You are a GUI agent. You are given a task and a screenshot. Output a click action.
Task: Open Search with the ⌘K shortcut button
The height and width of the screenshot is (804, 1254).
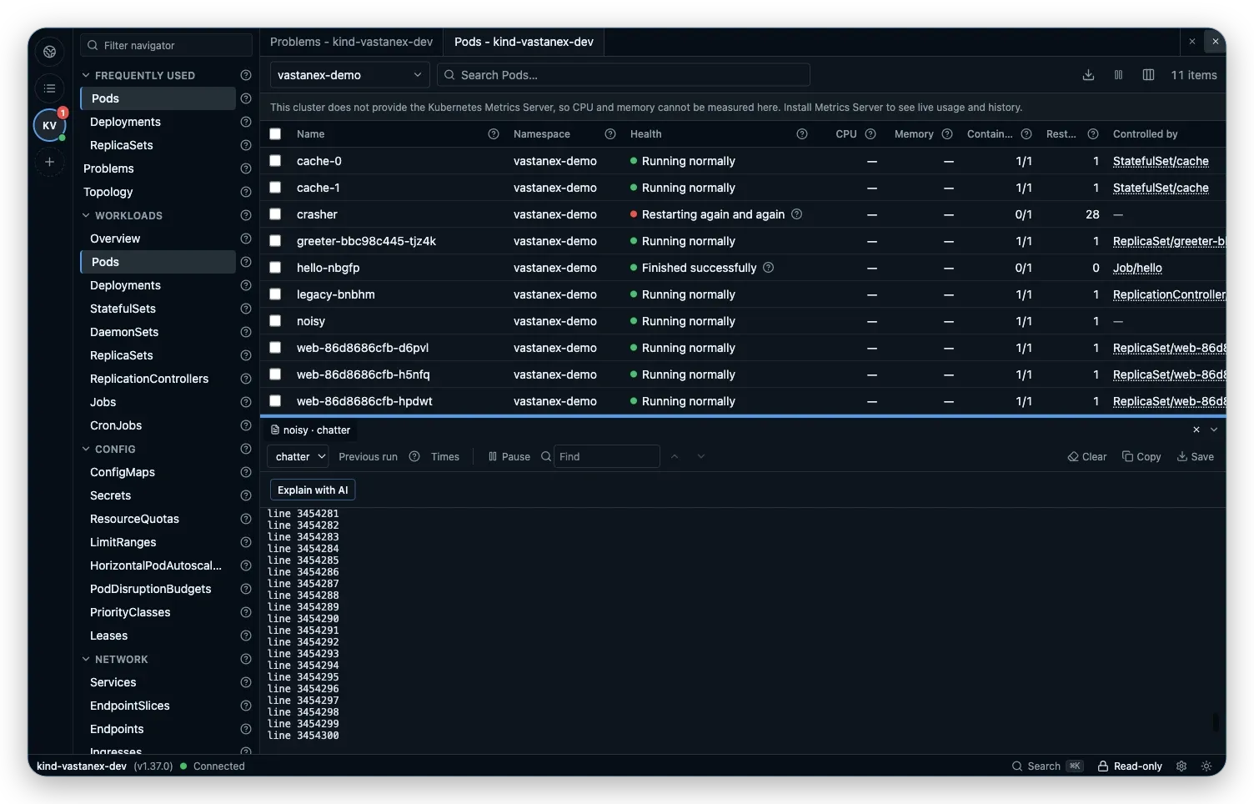[1047, 766]
